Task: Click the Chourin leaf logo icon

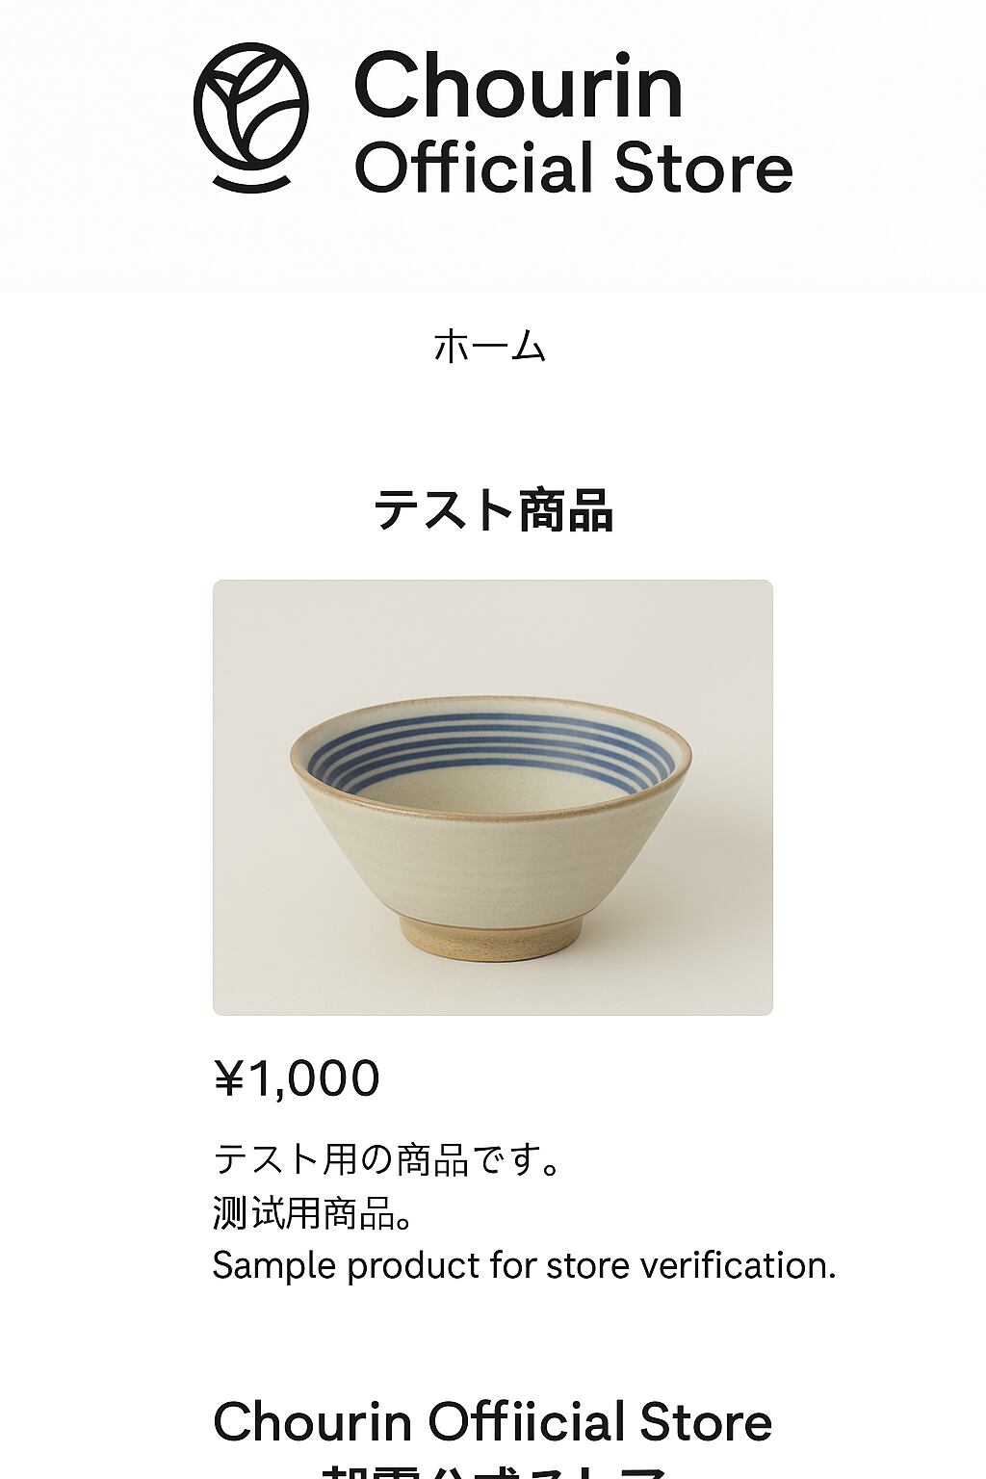Action: (x=251, y=105)
